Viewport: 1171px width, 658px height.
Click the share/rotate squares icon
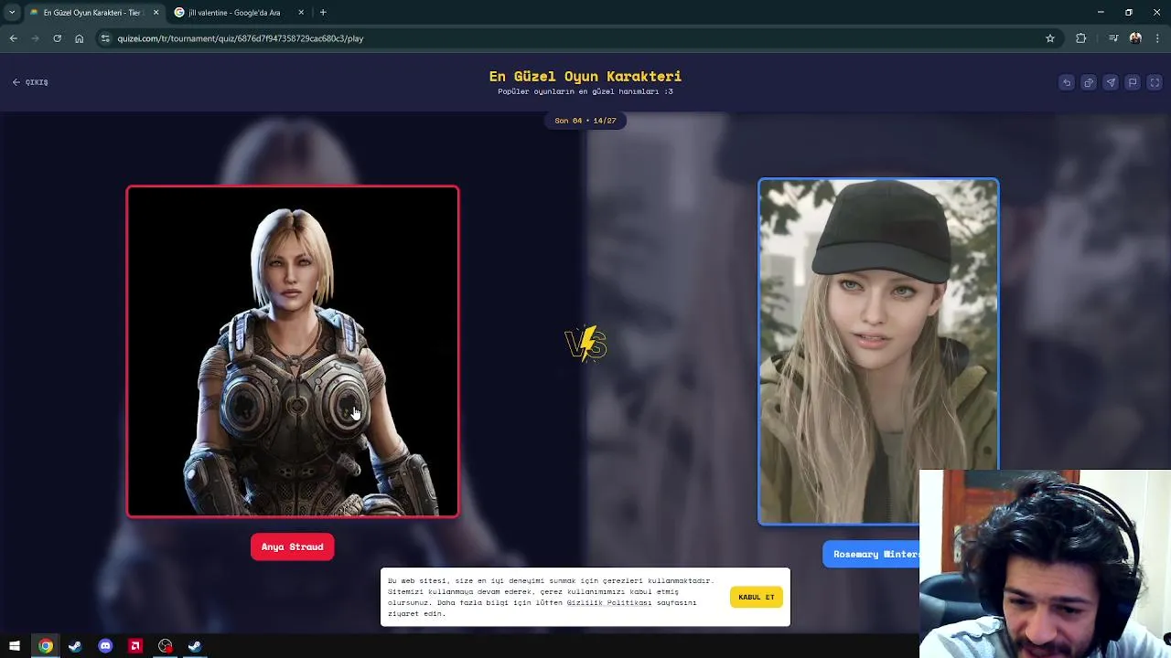coord(1089,82)
